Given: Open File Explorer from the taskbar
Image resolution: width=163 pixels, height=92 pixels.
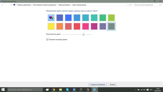Looking at the screenshot, I should 61,90.
